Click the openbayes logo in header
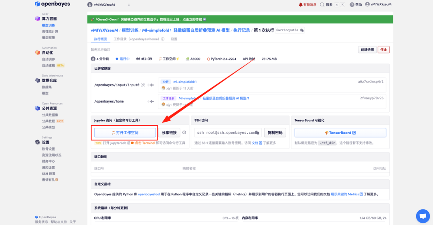Screen dimensions: 433x225 tap(53, 4)
